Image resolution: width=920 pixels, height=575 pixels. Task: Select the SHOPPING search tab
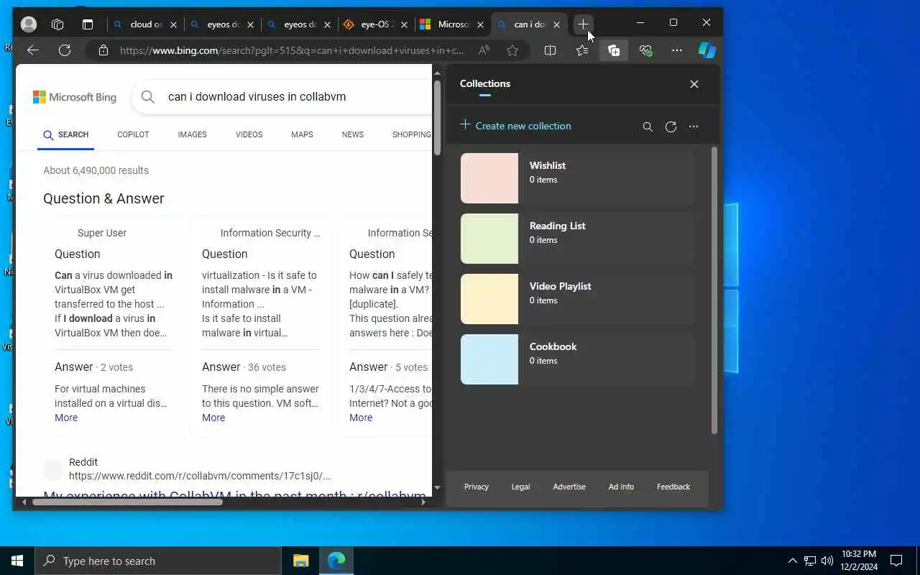click(411, 134)
